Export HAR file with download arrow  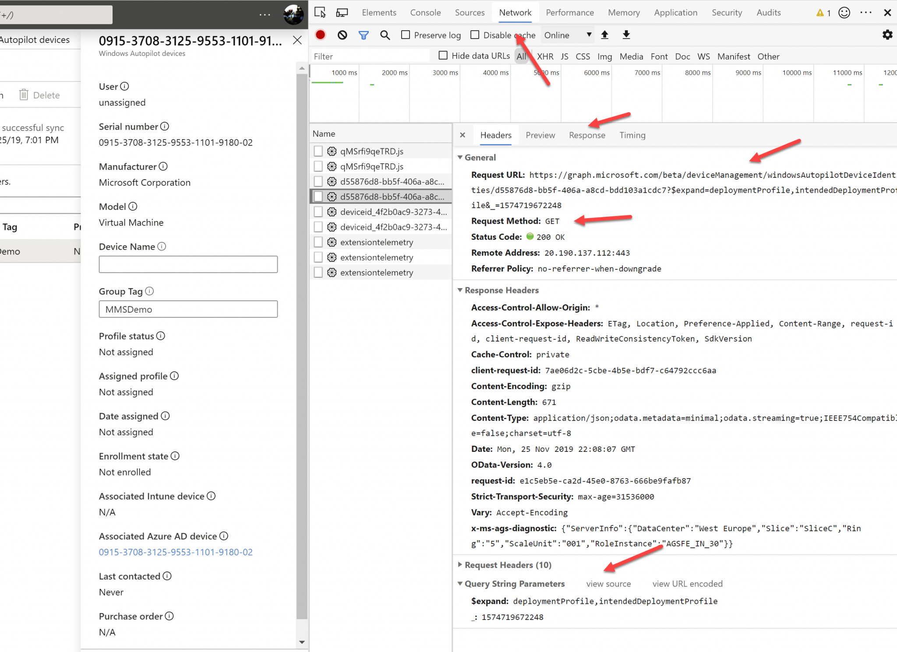point(626,35)
